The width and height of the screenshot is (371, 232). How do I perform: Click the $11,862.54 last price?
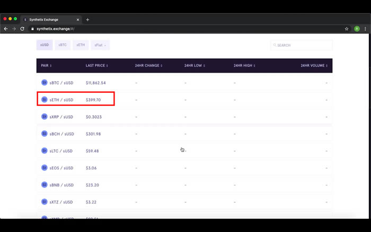(96, 83)
